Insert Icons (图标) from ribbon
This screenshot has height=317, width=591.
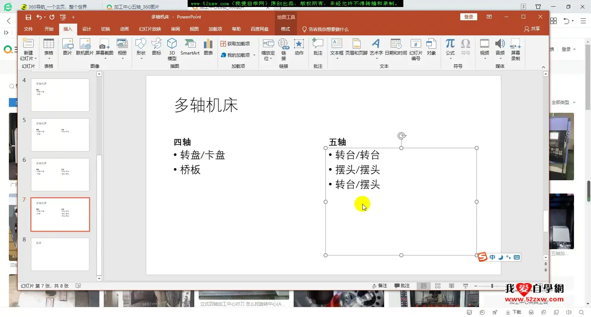tap(157, 47)
